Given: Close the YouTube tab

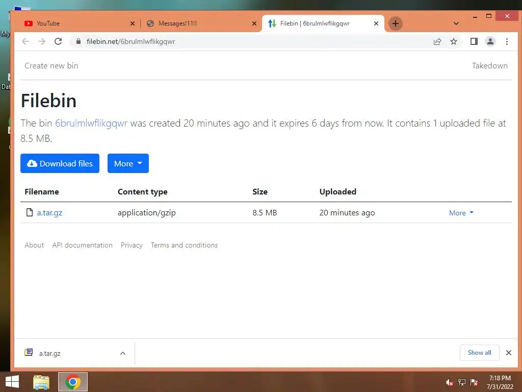Looking at the screenshot, I should coord(132,23).
